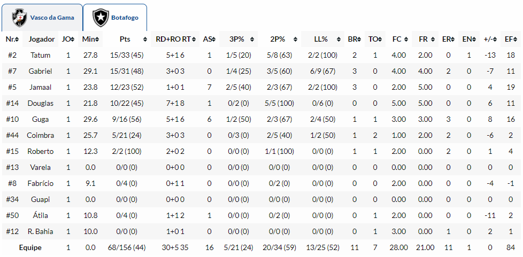Click the sort arrows beside Min

click(x=96, y=40)
